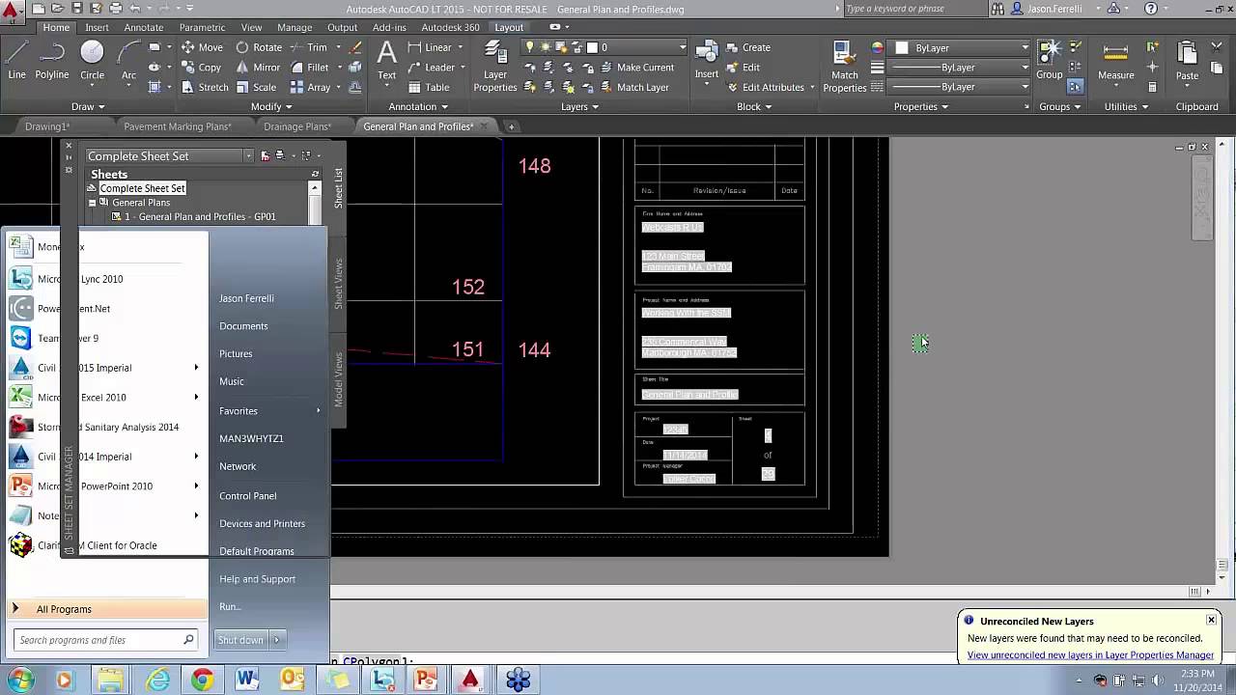Click the Array tool
Viewport: 1236px width, 695px height.
point(310,87)
